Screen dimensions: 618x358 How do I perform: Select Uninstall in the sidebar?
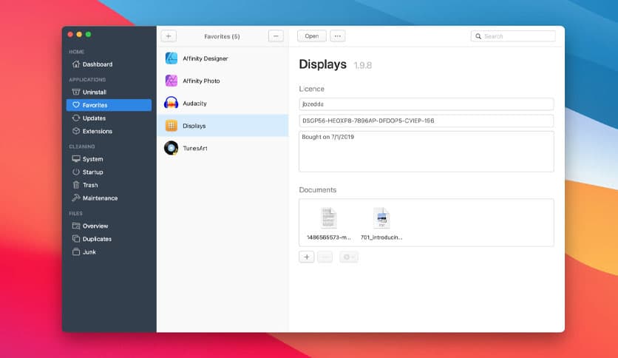coord(94,92)
